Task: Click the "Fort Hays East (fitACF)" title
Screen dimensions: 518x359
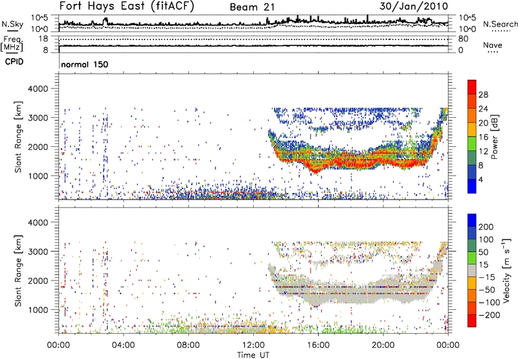Action: pyautogui.click(x=127, y=6)
